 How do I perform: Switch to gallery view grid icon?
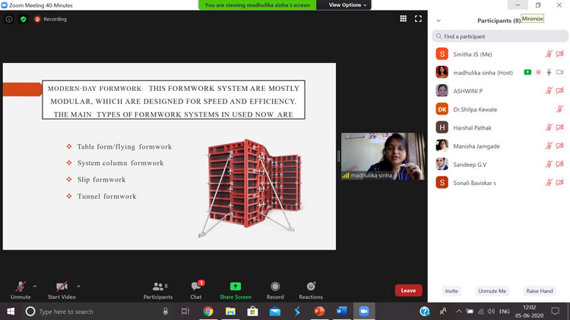click(403, 18)
